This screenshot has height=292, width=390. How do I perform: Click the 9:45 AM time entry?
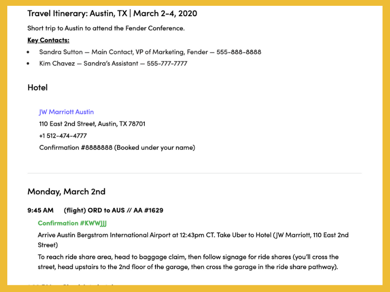click(40, 210)
